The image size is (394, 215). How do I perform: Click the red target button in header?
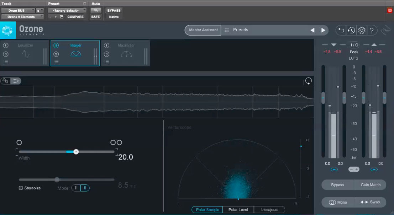[x=390, y=11]
